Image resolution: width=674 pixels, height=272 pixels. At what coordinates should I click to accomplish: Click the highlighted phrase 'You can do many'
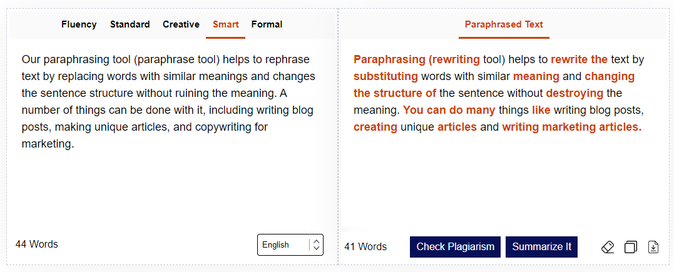tap(449, 110)
